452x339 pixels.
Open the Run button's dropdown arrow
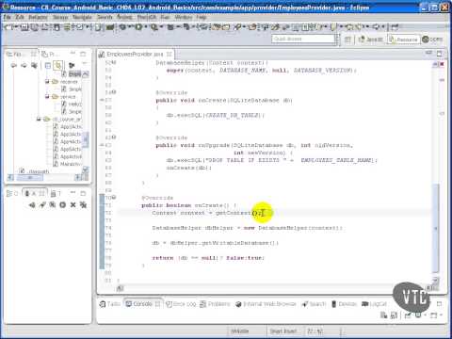(145, 27)
